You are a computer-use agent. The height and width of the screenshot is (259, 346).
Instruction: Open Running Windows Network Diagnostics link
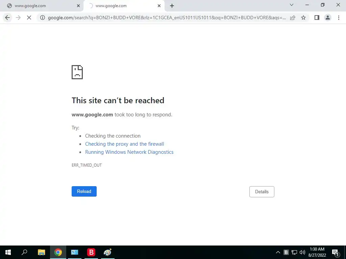point(129,152)
